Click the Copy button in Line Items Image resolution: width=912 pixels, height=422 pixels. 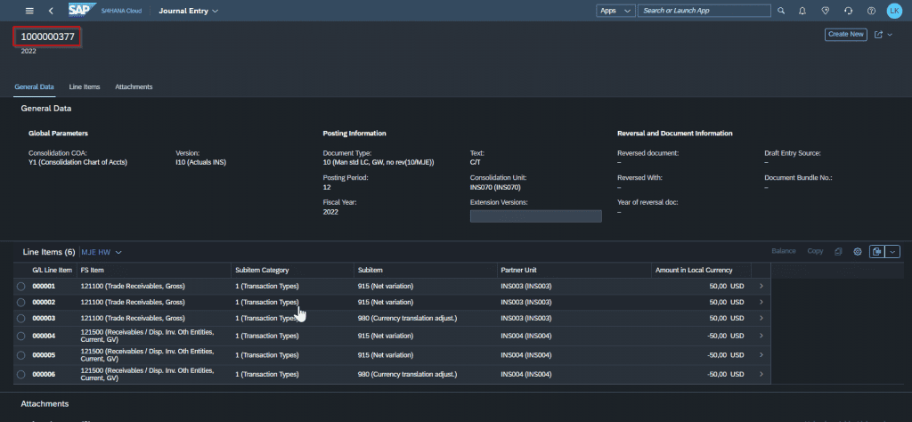tap(815, 251)
